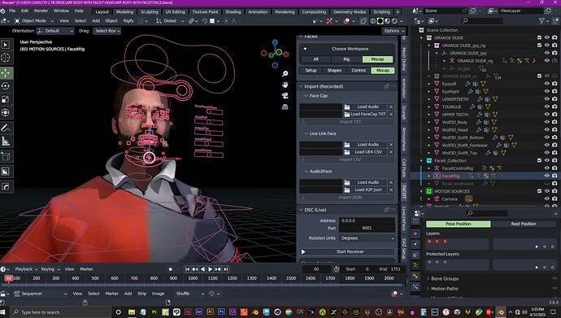Hide Wolf3D_Body in viewport
The width and height of the screenshot is (561, 318).
coord(546,122)
